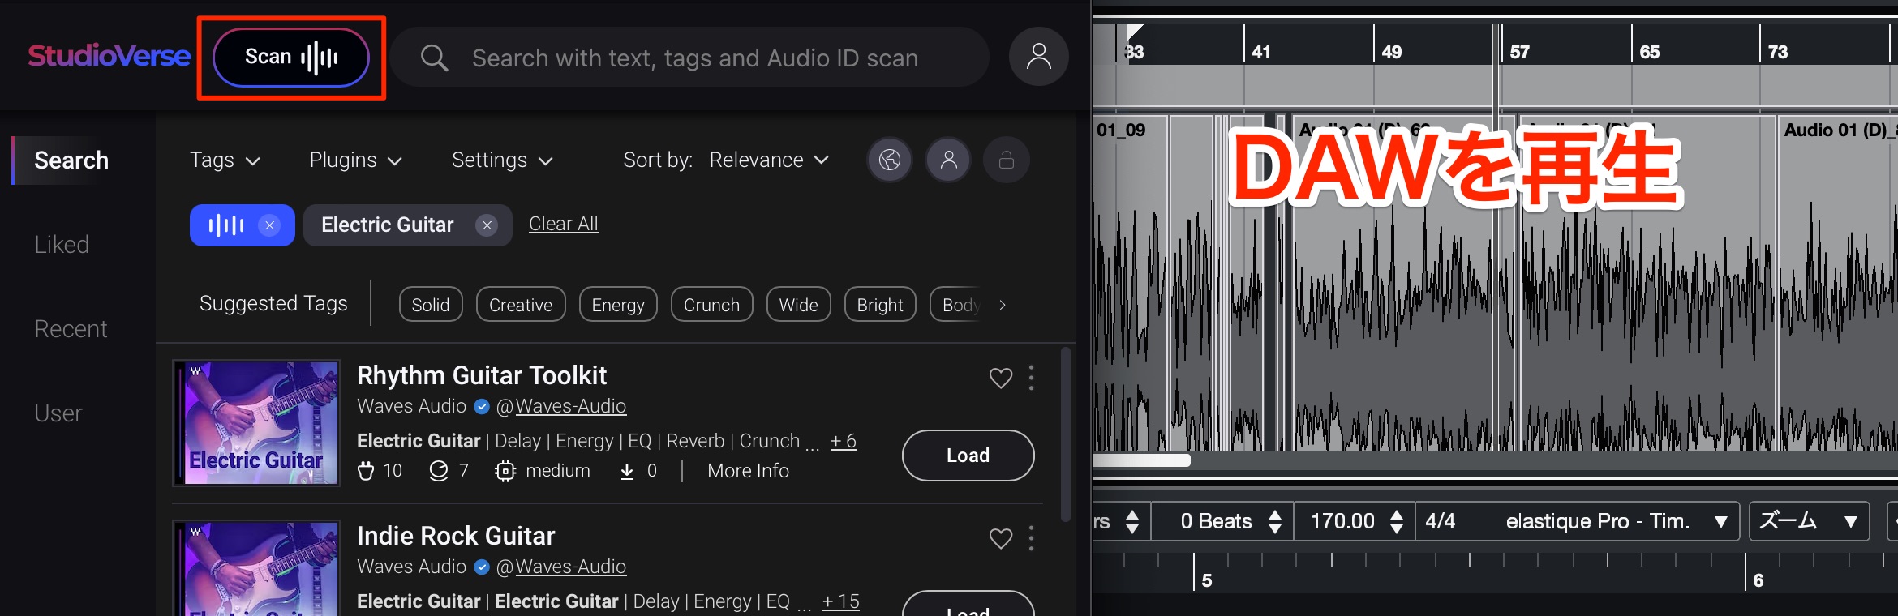
Task: Click the comments icon showing 7
Action: coord(438,471)
